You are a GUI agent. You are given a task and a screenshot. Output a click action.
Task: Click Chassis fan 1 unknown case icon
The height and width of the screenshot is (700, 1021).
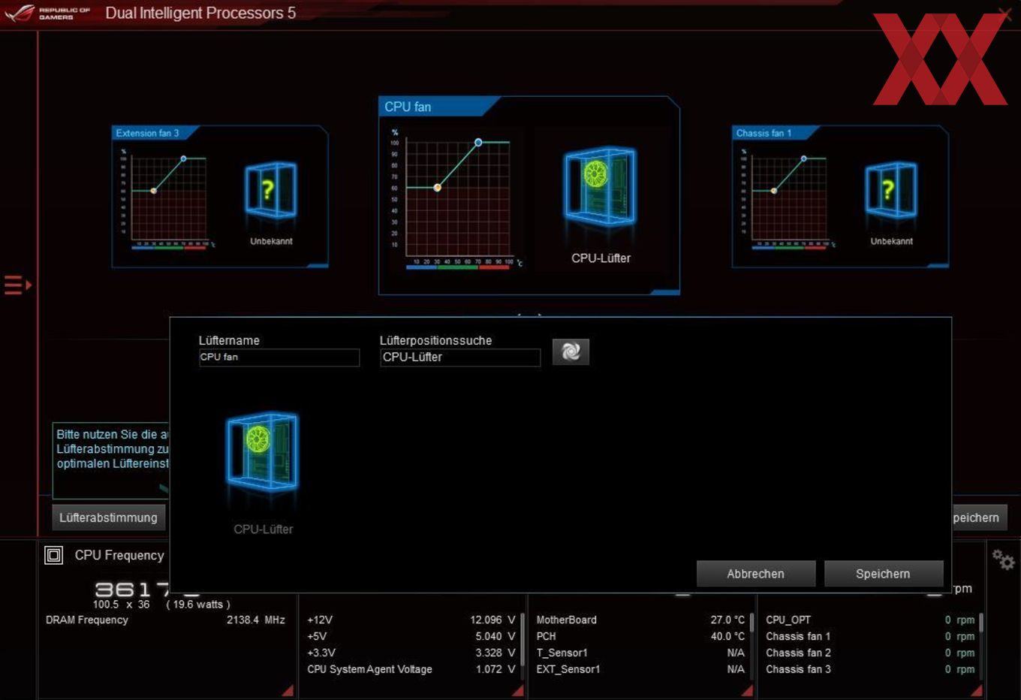(891, 191)
